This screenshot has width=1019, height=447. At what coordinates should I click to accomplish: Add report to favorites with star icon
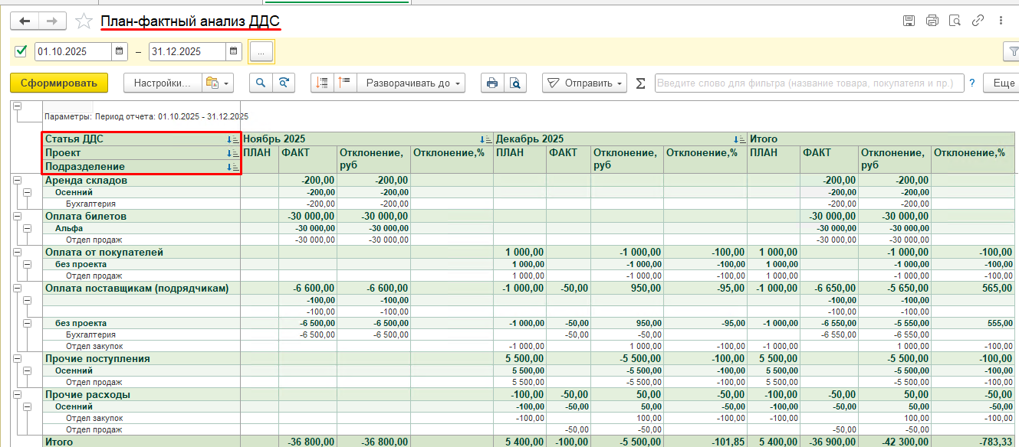click(84, 21)
